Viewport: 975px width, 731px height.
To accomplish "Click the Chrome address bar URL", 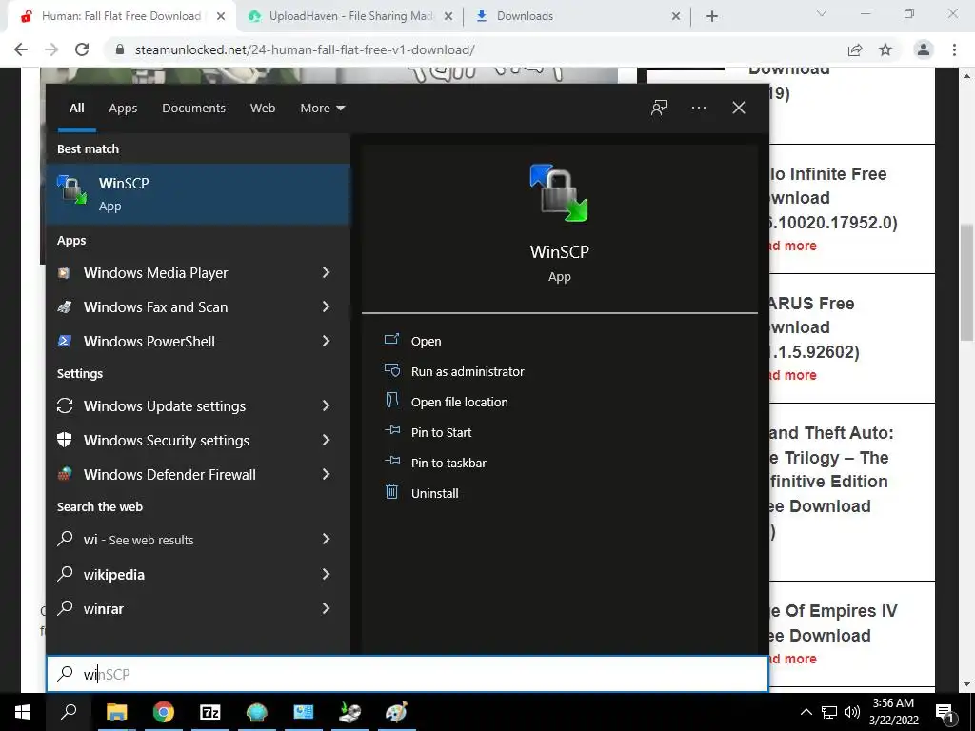I will point(305,49).
